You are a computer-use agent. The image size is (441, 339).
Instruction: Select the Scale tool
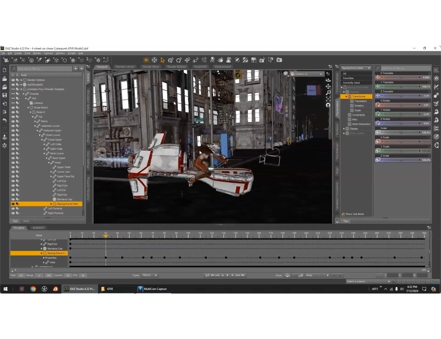(x=196, y=60)
